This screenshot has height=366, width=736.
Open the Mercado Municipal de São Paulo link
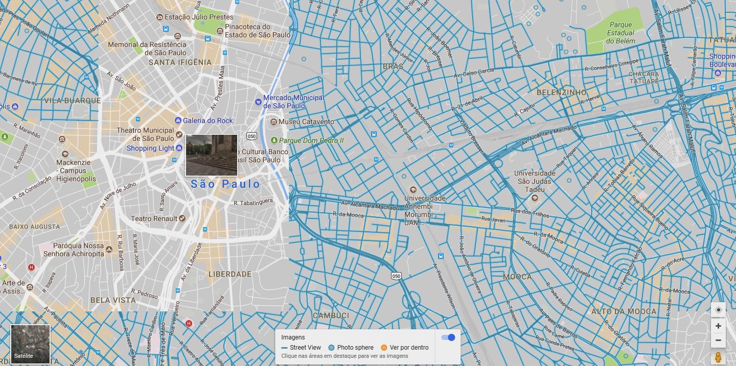(x=294, y=101)
